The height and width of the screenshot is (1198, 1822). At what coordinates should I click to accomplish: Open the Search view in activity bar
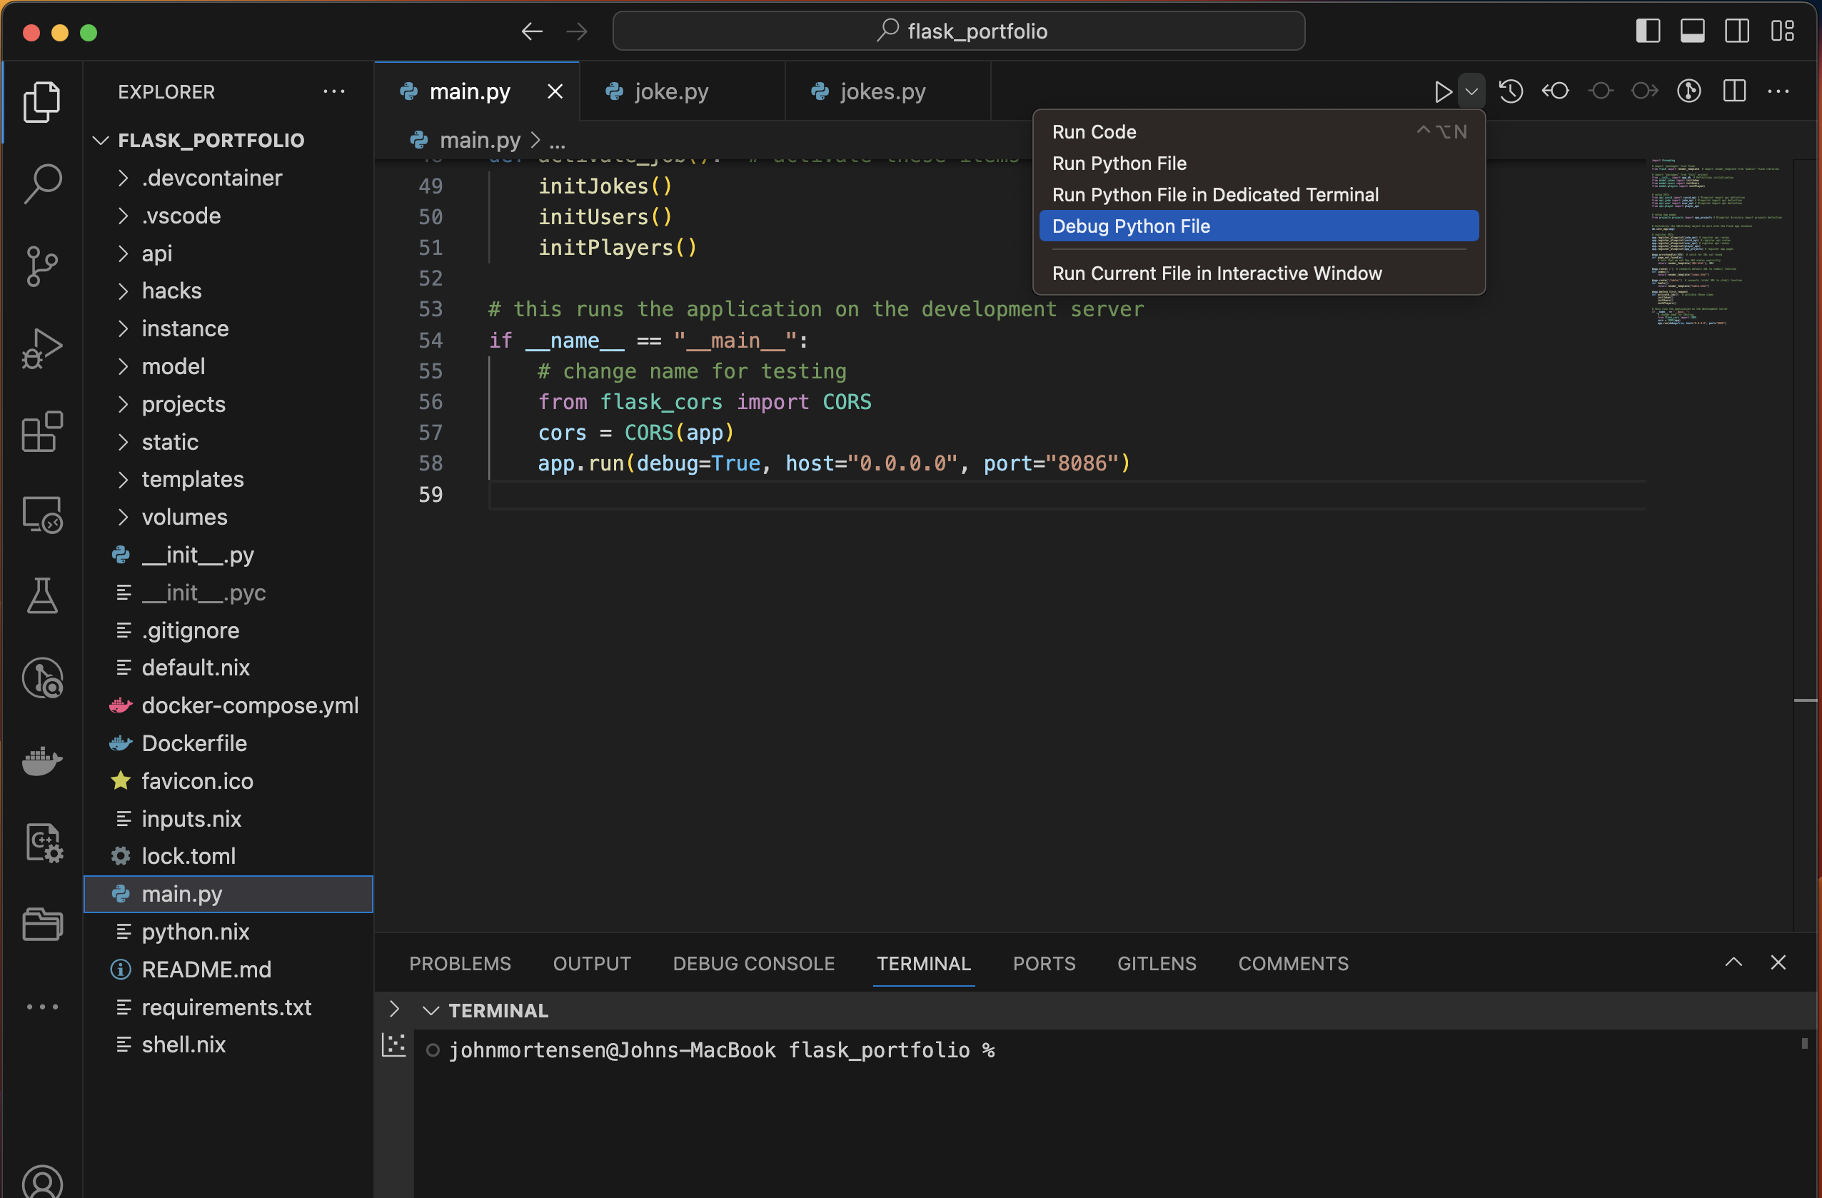coord(42,183)
